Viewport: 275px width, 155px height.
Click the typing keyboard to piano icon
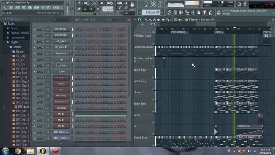[x=119, y=3]
